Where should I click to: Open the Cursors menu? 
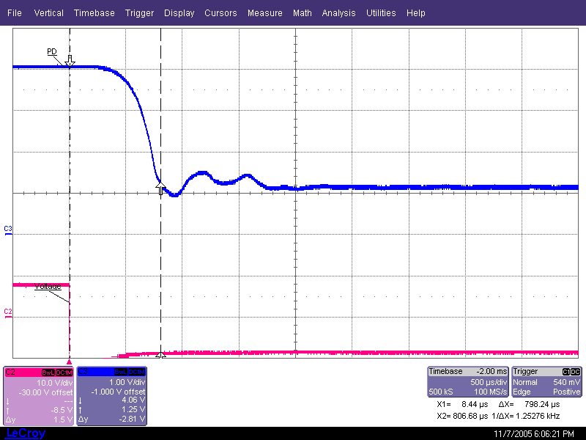(220, 13)
